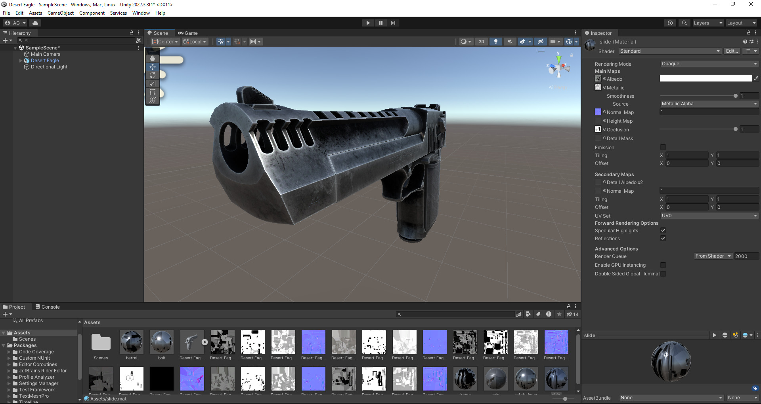Toggle Enable GPU Instancing checkbox
The width and height of the screenshot is (761, 404).
click(x=663, y=265)
